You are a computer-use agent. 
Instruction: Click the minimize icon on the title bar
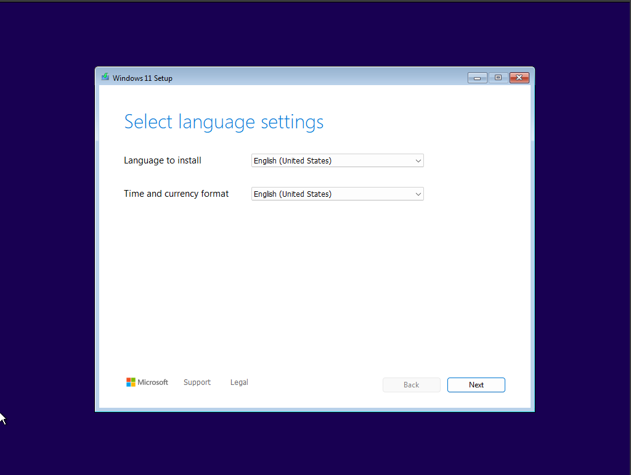(477, 78)
